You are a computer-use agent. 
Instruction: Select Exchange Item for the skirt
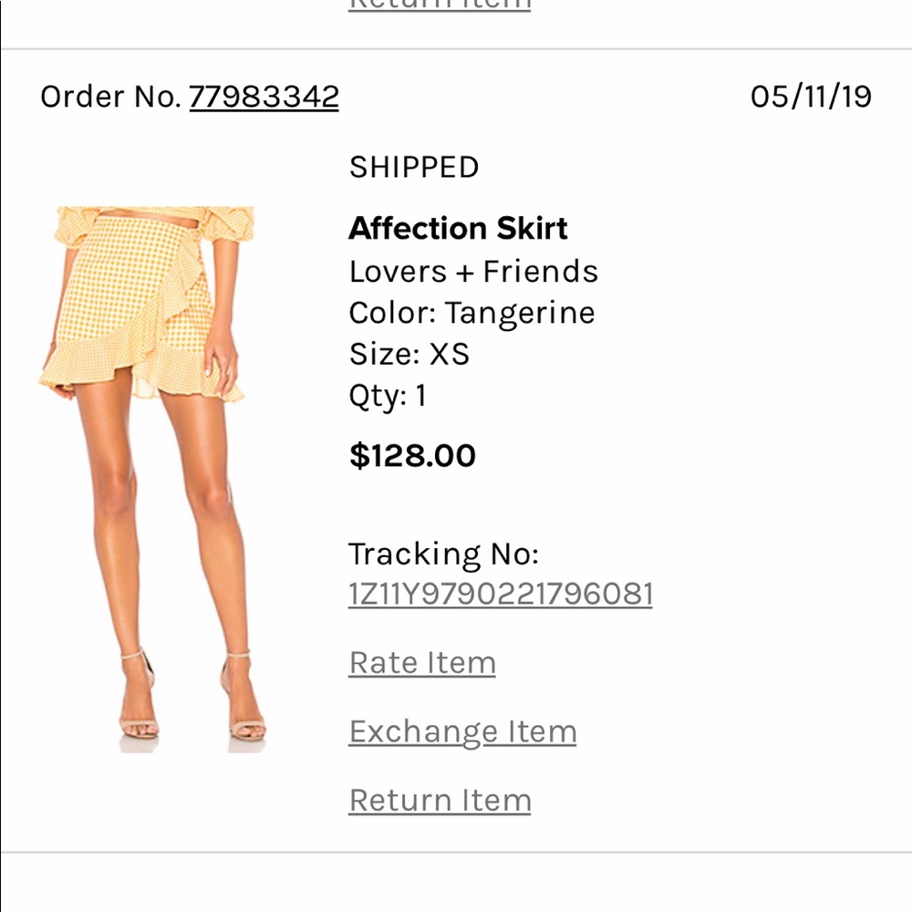click(462, 731)
